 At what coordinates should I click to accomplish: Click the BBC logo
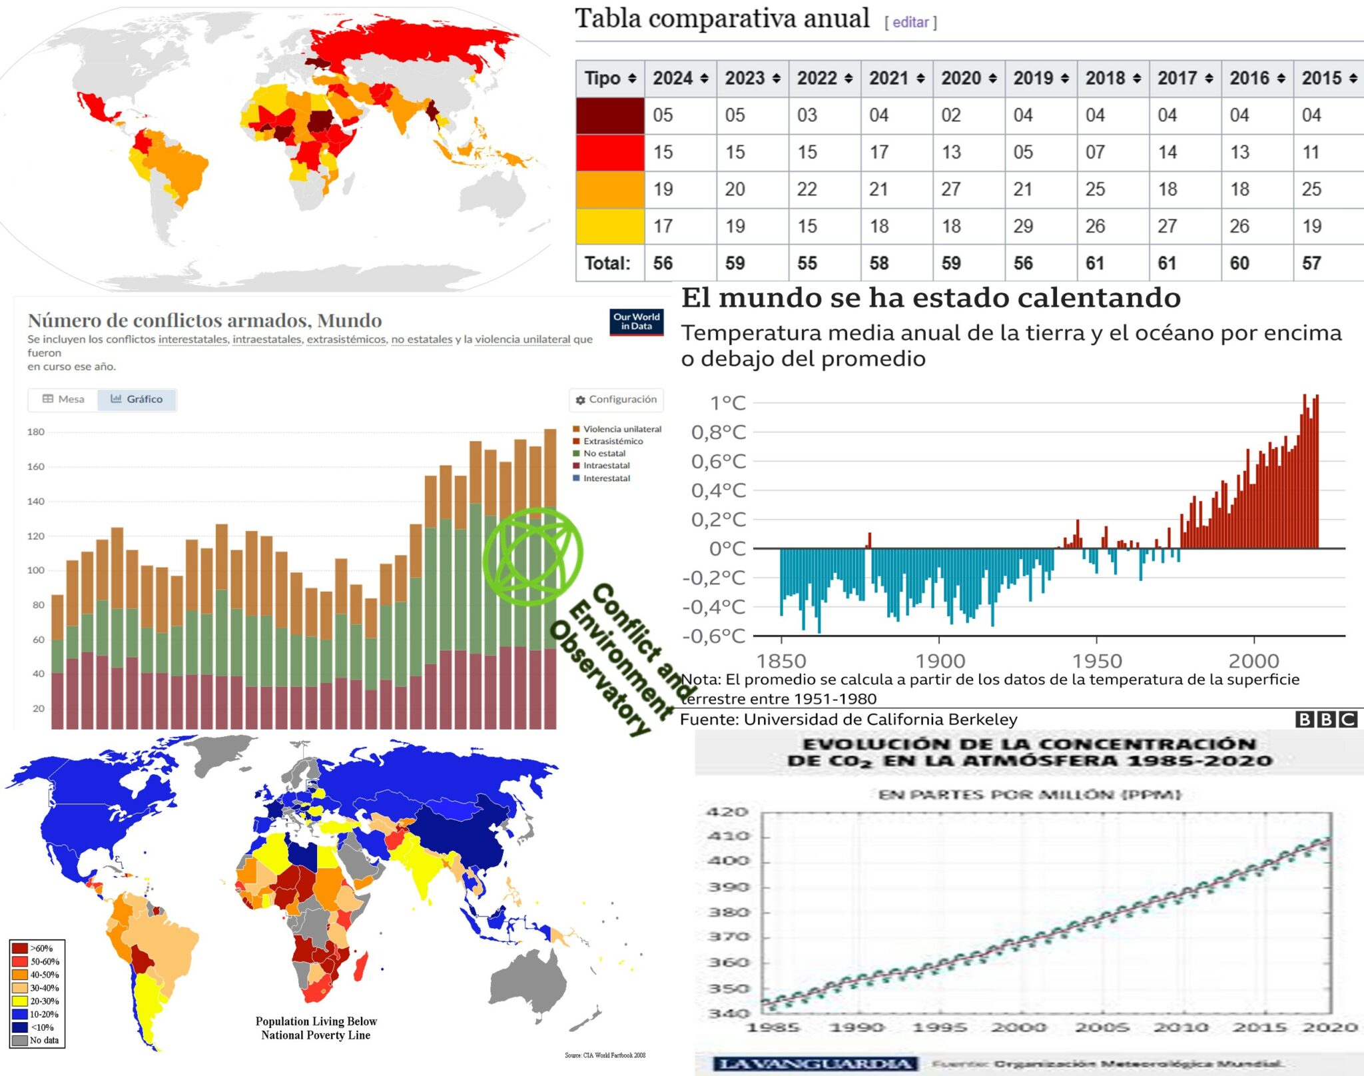1326,719
